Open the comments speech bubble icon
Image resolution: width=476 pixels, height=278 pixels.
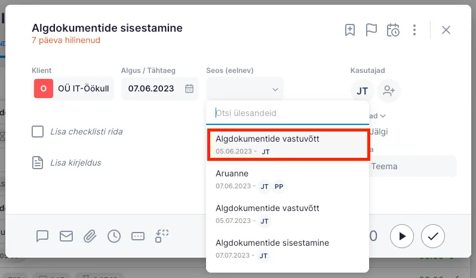coord(42,236)
